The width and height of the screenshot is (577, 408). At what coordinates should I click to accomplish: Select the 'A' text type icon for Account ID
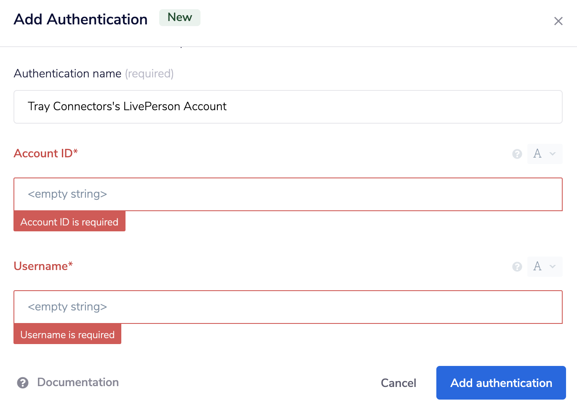[x=537, y=154]
